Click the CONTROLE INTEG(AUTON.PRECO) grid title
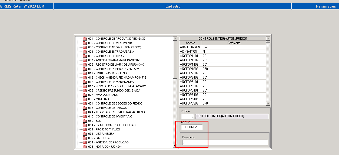Image resolution: width=339 pixels, height=155 pixels. click(222, 39)
